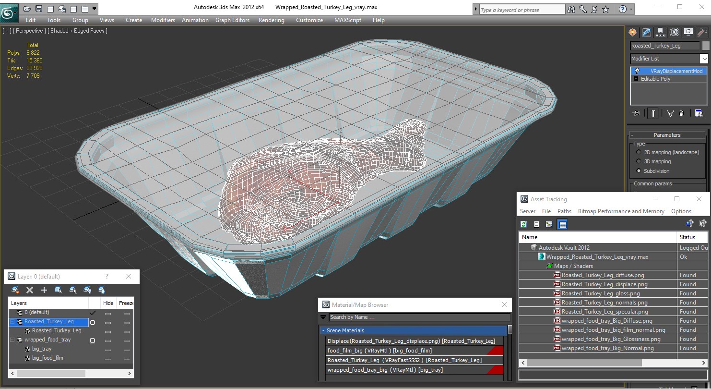Click the Open File folder icon
Screen dimensions: 711x389
pos(27,9)
